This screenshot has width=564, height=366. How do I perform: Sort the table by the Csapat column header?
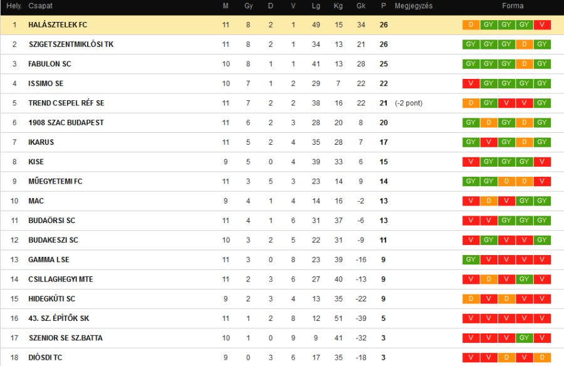(40, 6)
